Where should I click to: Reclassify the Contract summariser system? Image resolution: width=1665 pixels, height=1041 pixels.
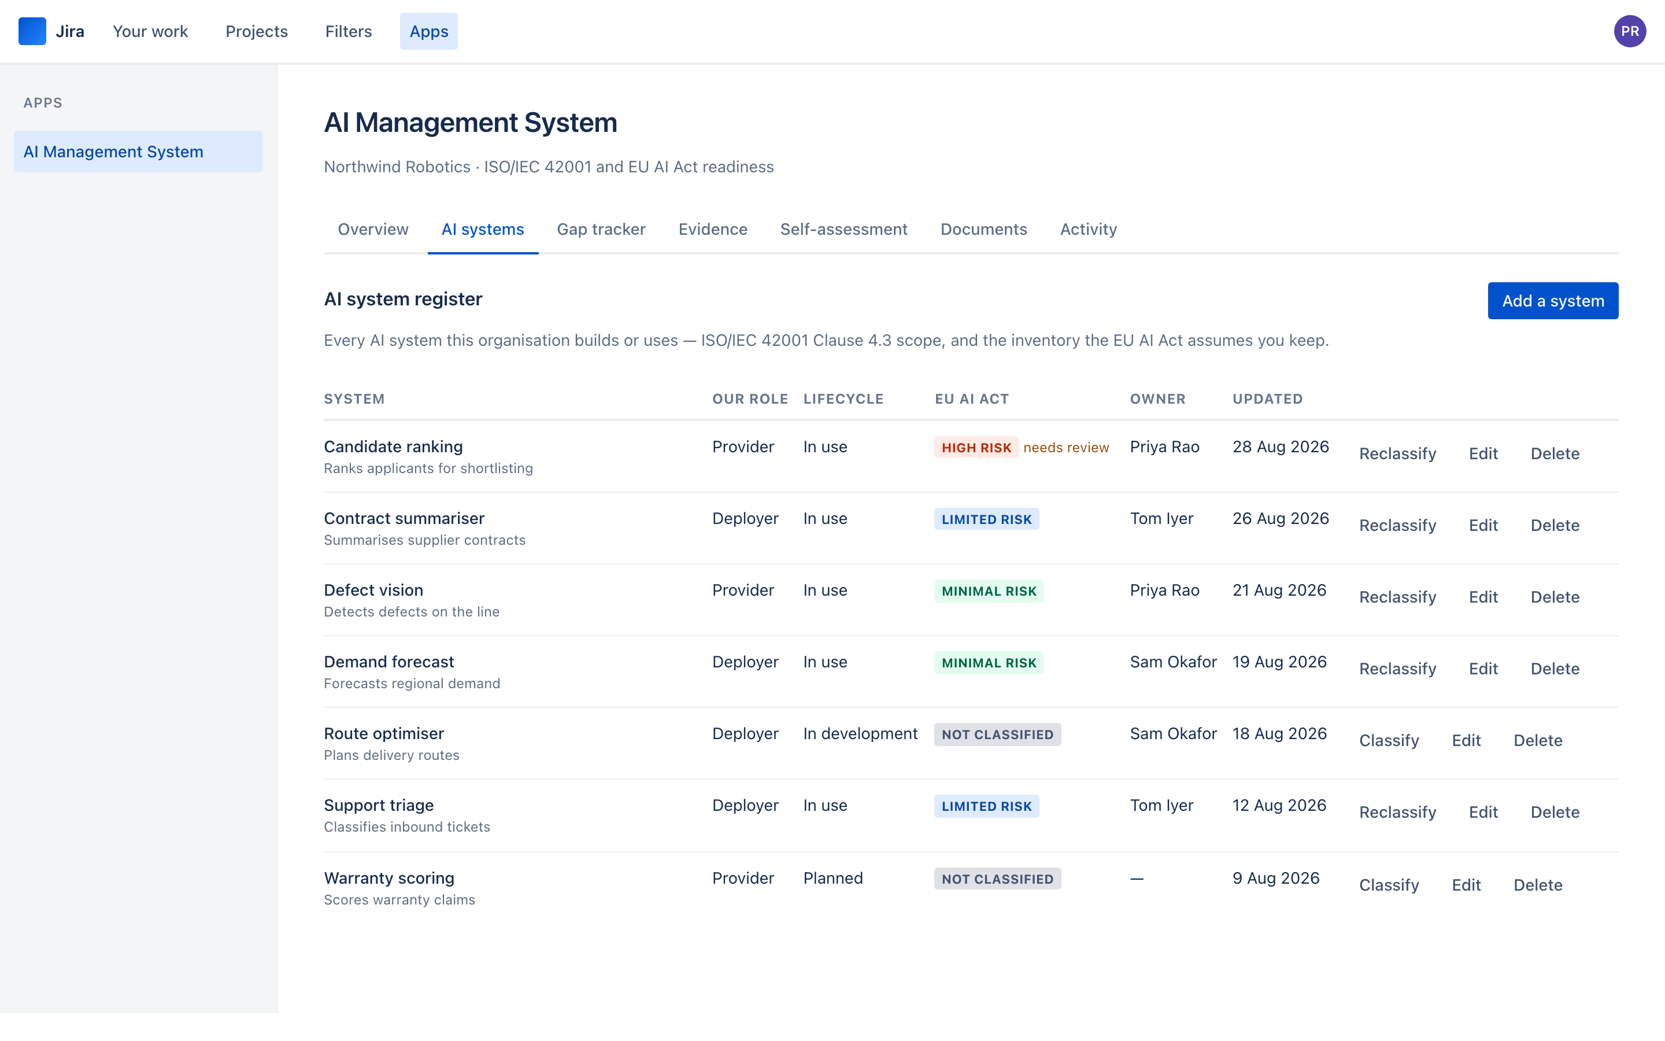pos(1397,525)
